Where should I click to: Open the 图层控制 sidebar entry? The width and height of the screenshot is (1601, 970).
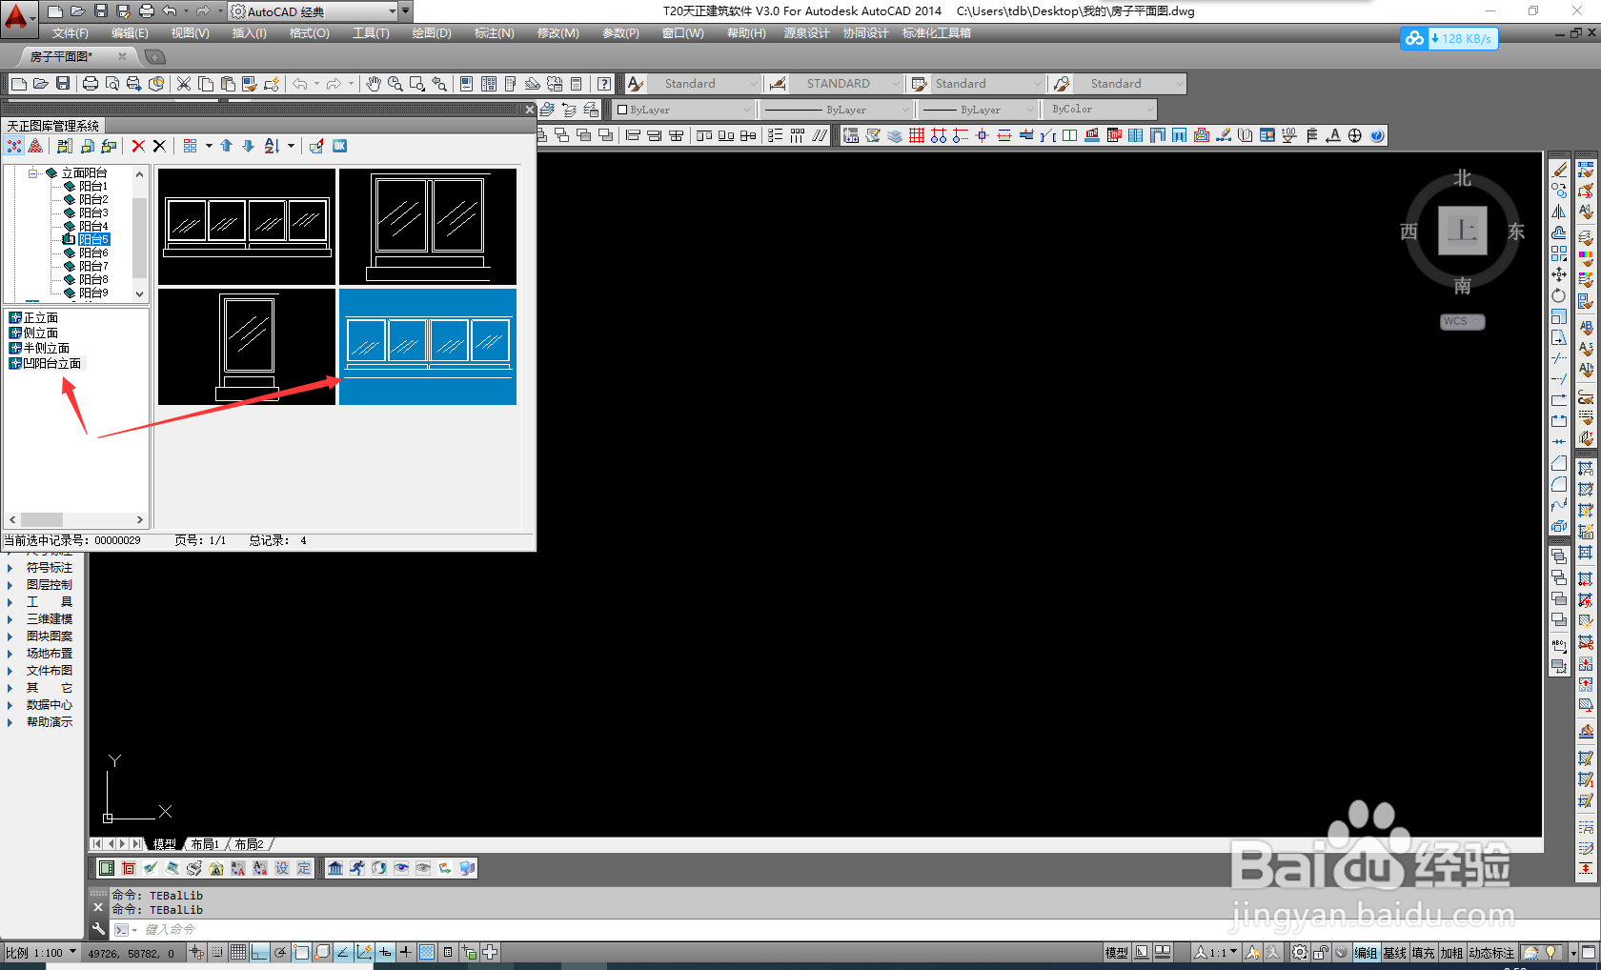49,585
